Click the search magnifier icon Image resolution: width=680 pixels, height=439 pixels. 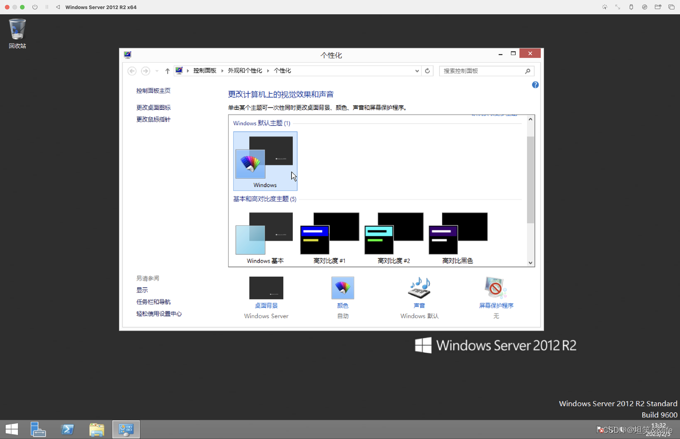tap(527, 71)
